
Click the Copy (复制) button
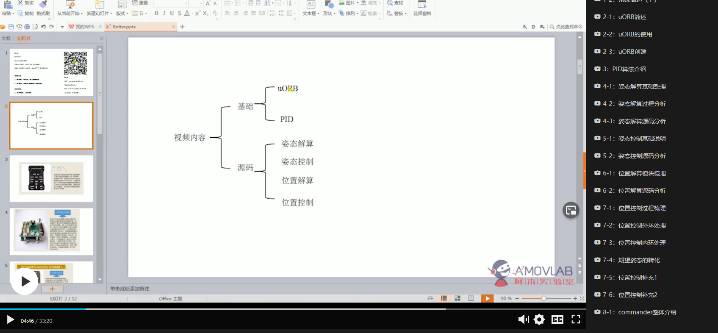pyautogui.click(x=25, y=14)
